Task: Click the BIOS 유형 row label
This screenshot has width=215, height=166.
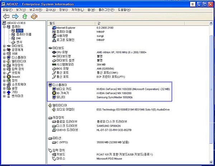Action: pos(62,68)
